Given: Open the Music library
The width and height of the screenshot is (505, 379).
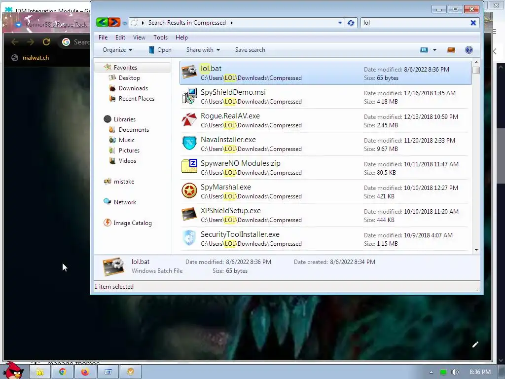Looking at the screenshot, I should [x=126, y=140].
